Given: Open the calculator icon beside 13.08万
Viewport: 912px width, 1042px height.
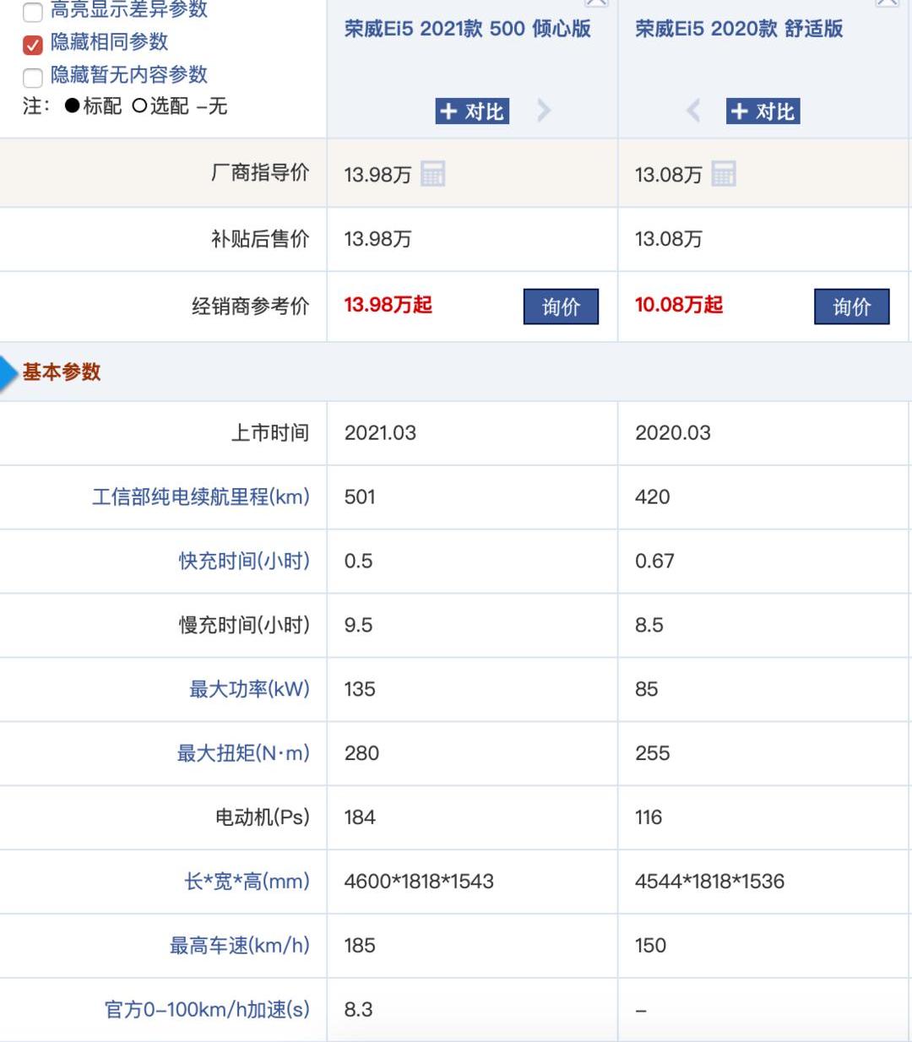Looking at the screenshot, I should click(x=724, y=174).
